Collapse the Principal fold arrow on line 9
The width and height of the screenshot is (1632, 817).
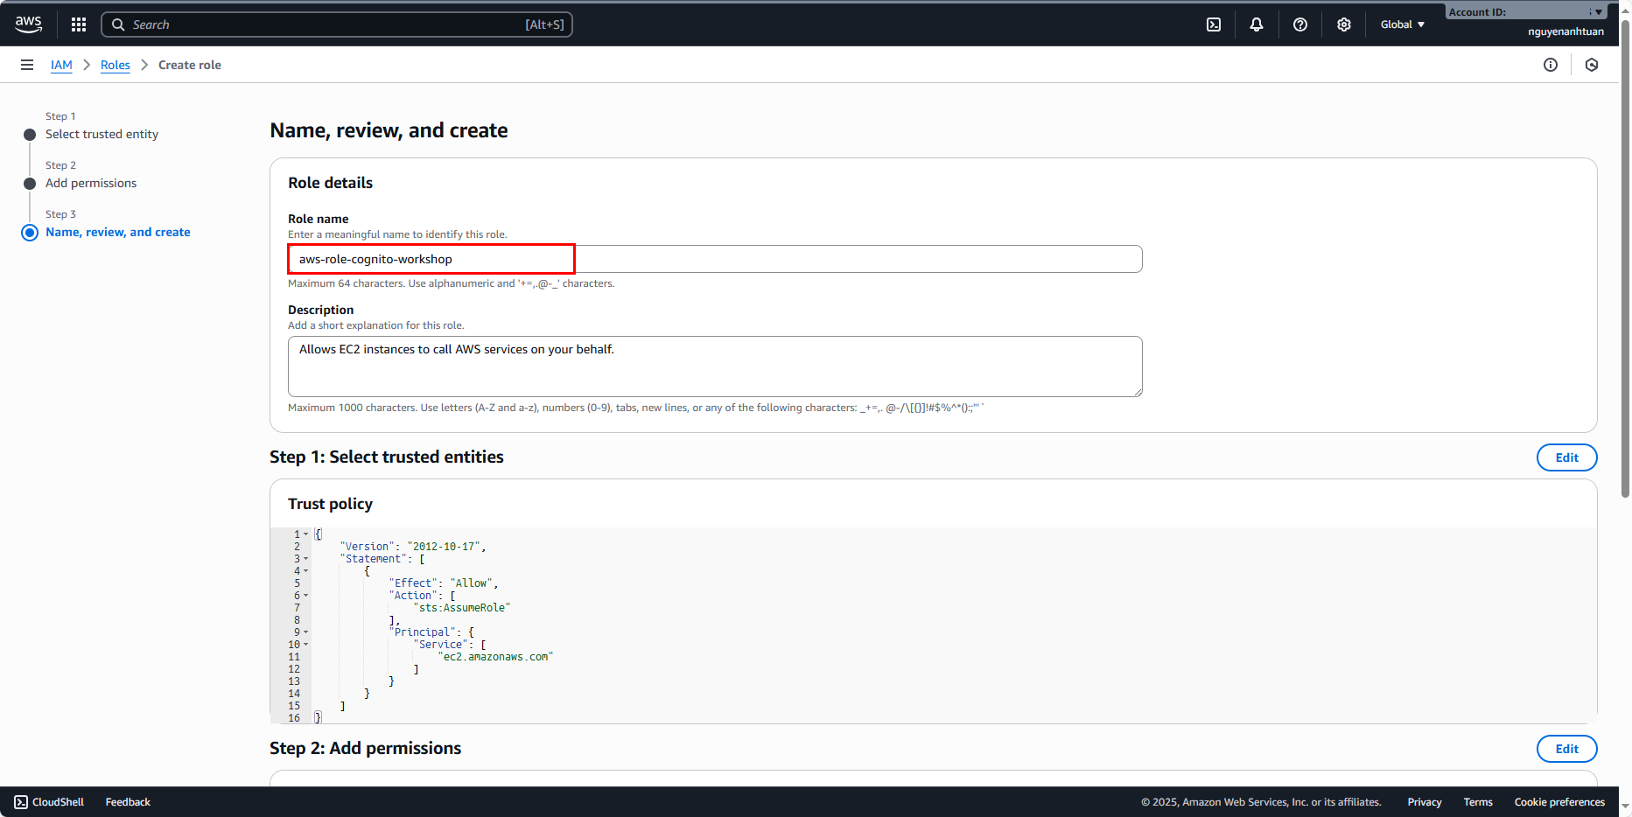click(x=305, y=632)
